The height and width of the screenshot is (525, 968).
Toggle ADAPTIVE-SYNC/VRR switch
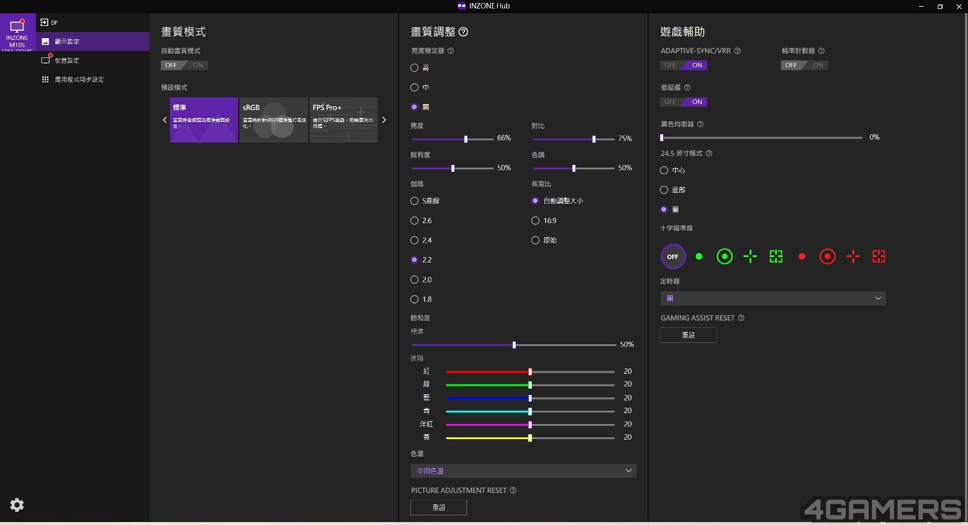click(x=684, y=65)
